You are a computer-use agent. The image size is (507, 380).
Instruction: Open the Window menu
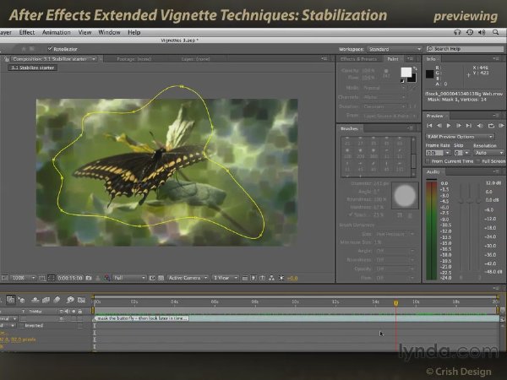pos(109,32)
